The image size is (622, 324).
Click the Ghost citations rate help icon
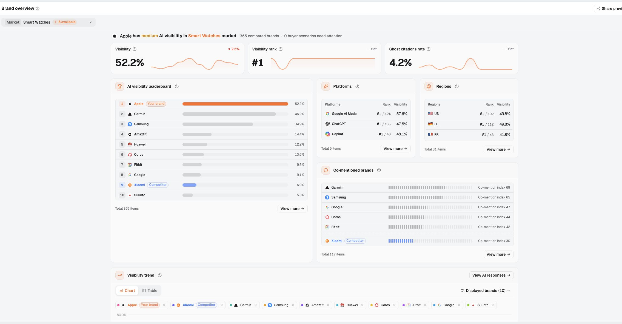tap(429, 49)
